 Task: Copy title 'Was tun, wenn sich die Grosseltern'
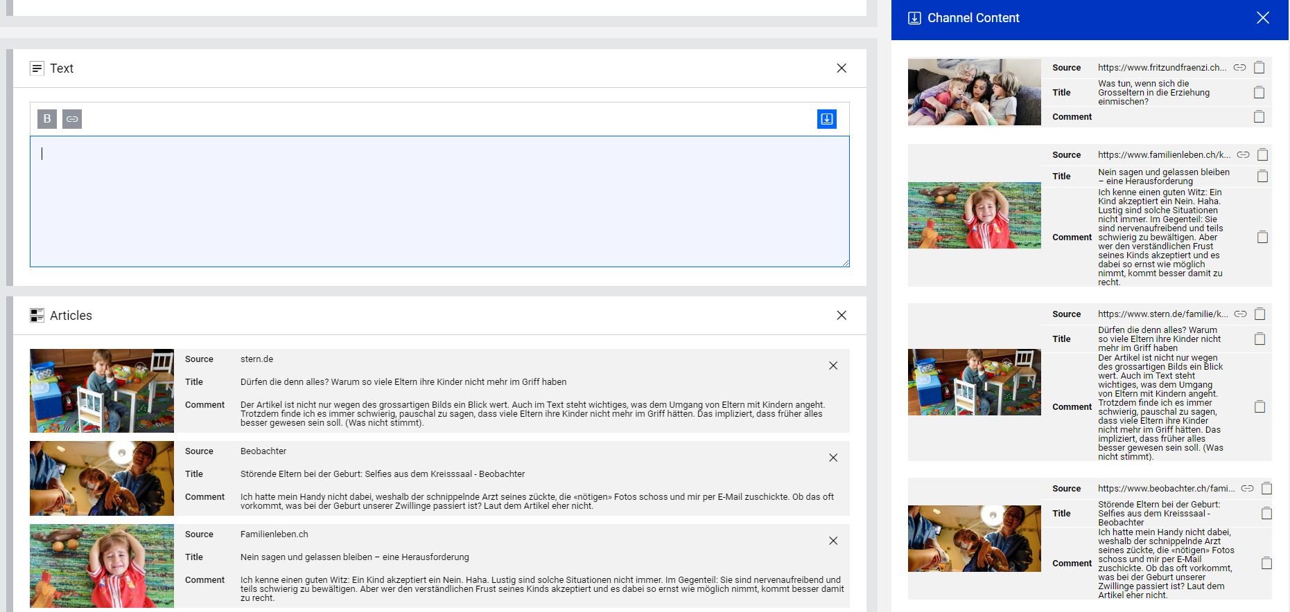tap(1260, 92)
